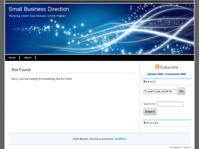
Task: Follow the WordPress link in footer
Action: 120,139
